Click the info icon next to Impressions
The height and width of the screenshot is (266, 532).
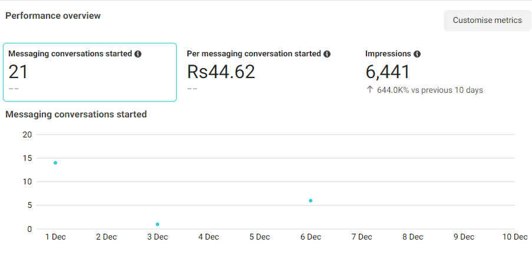coord(417,54)
